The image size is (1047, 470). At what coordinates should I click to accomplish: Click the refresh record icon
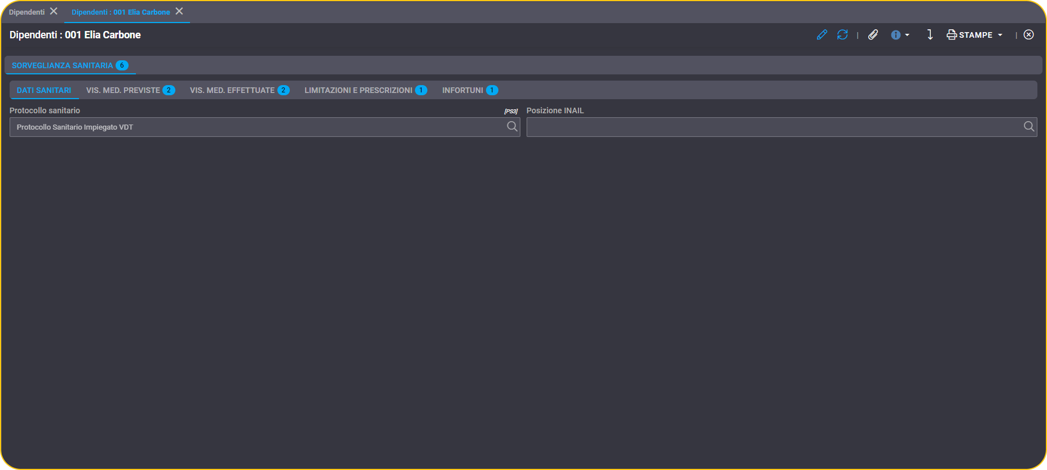click(842, 35)
